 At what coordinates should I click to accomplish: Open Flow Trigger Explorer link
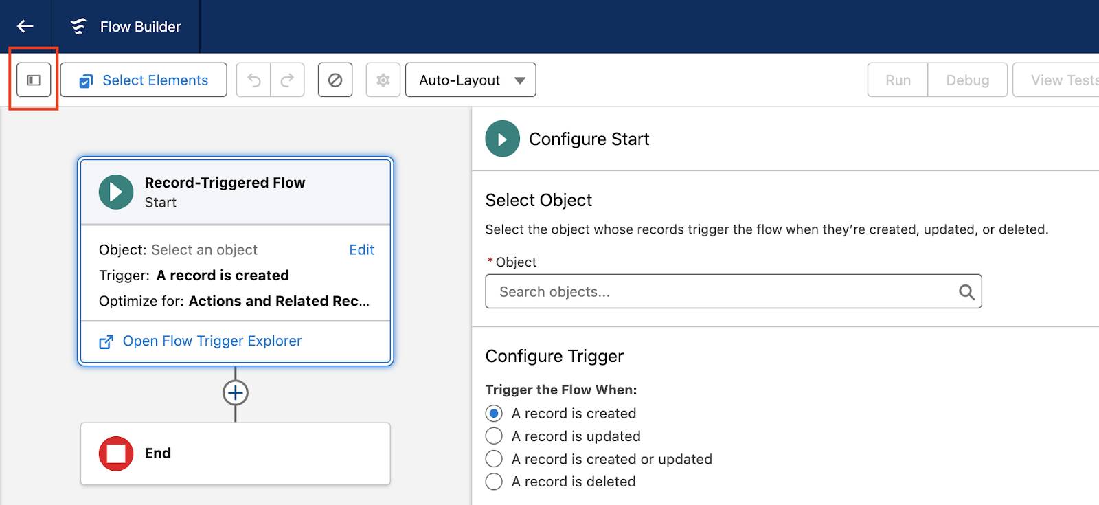tap(212, 341)
